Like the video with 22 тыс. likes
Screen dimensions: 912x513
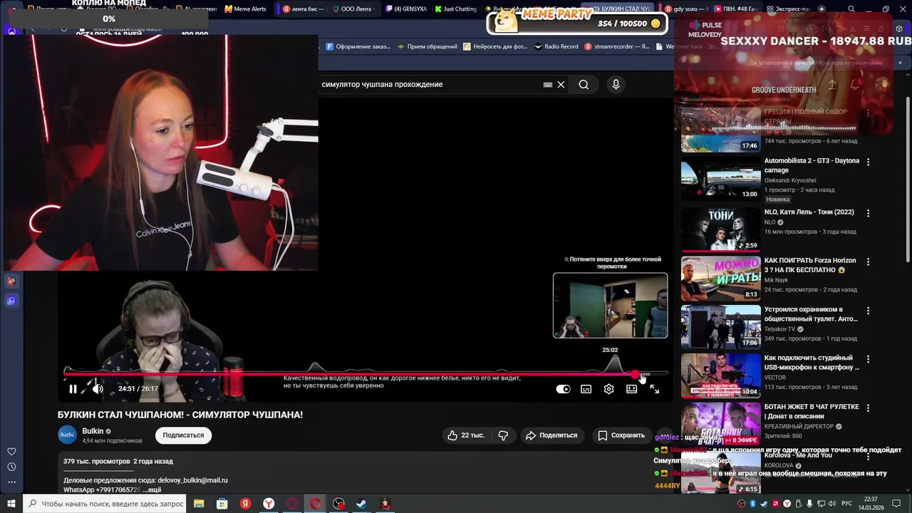465,435
